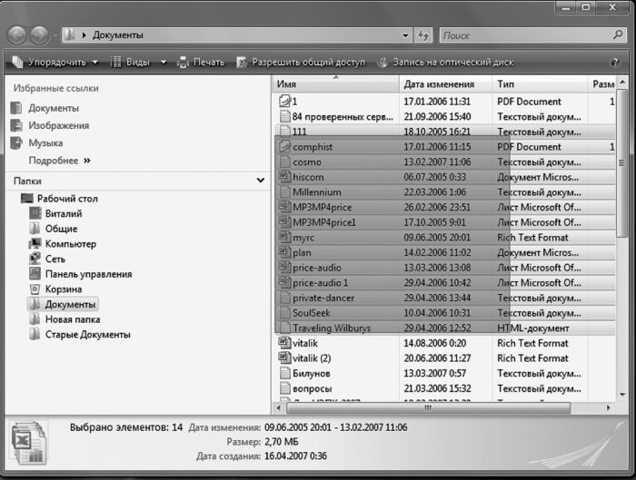Select Новая папка in folder tree
This screenshot has height=480, width=636.
[73, 319]
